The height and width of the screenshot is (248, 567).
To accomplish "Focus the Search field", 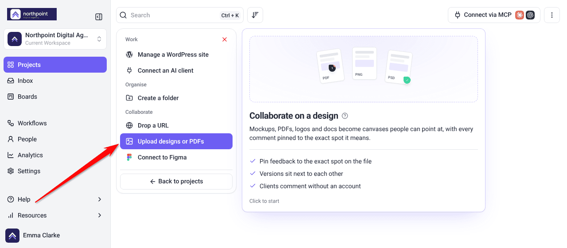I will click(x=180, y=15).
